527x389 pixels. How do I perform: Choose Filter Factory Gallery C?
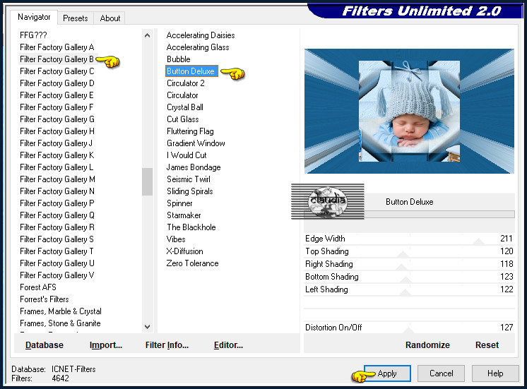(57, 71)
